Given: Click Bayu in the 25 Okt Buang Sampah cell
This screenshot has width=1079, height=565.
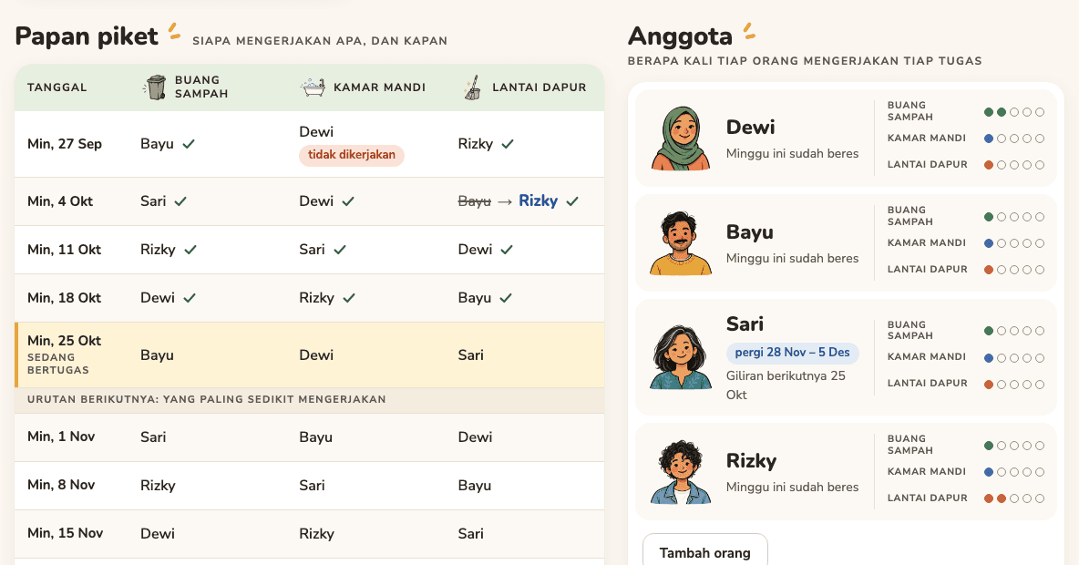Looking at the screenshot, I should coord(157,355).
